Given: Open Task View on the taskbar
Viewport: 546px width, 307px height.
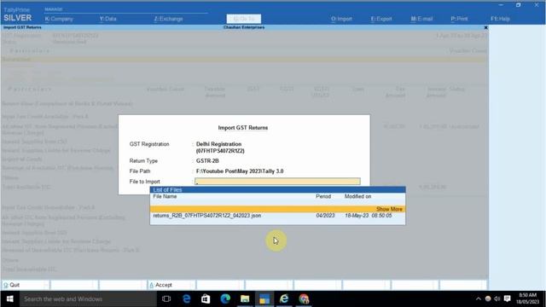Looking at the screenshot, I should pyautogui.click(x=166, y=299).
